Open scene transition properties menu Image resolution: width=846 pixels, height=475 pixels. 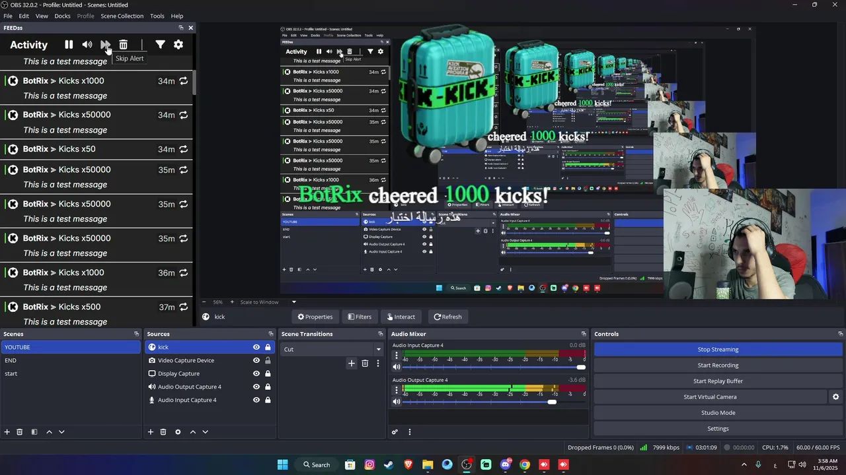click(378, 364)
